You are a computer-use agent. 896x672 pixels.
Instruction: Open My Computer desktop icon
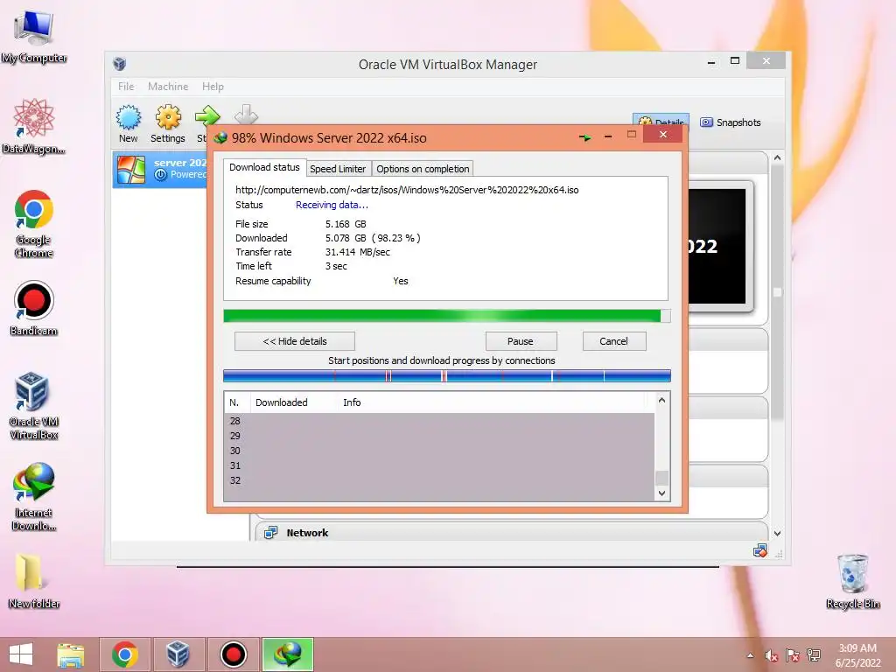point(34,35)
